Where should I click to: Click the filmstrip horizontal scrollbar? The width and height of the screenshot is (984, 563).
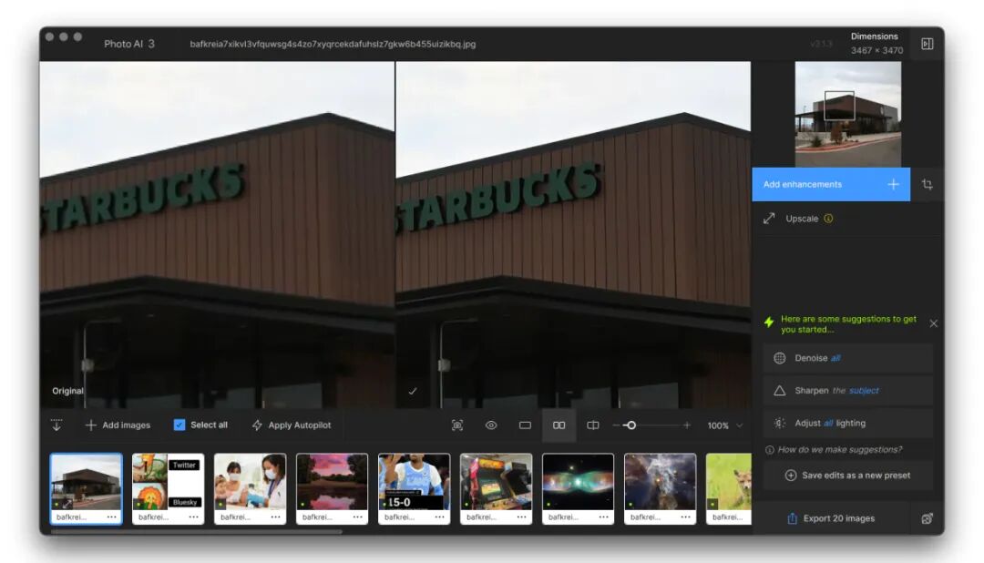[x=197, y=532]
